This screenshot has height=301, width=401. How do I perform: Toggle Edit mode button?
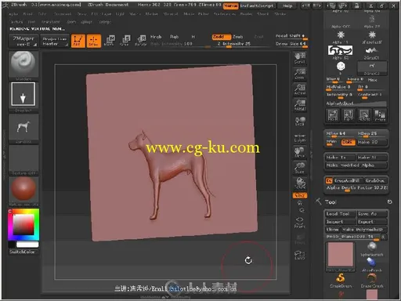point(78,41)
